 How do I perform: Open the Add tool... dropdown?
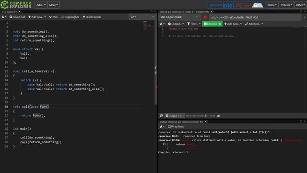click(x=254, y=24)
